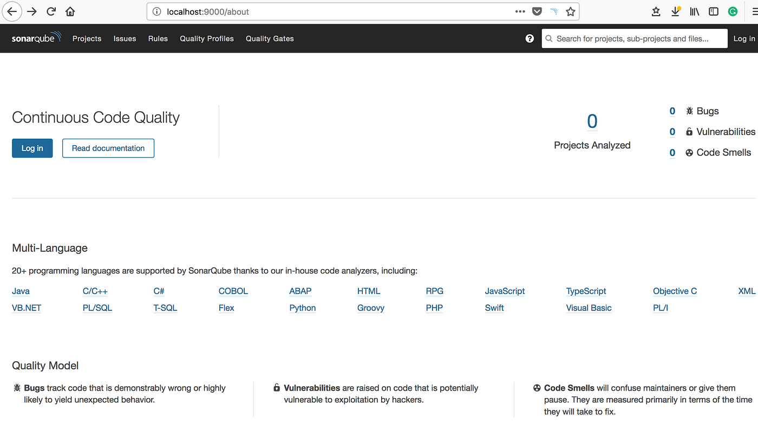This screenshot has width=758, height=423.
Task: Open the green Grammarly extension icon
Action: coord(733,11)
